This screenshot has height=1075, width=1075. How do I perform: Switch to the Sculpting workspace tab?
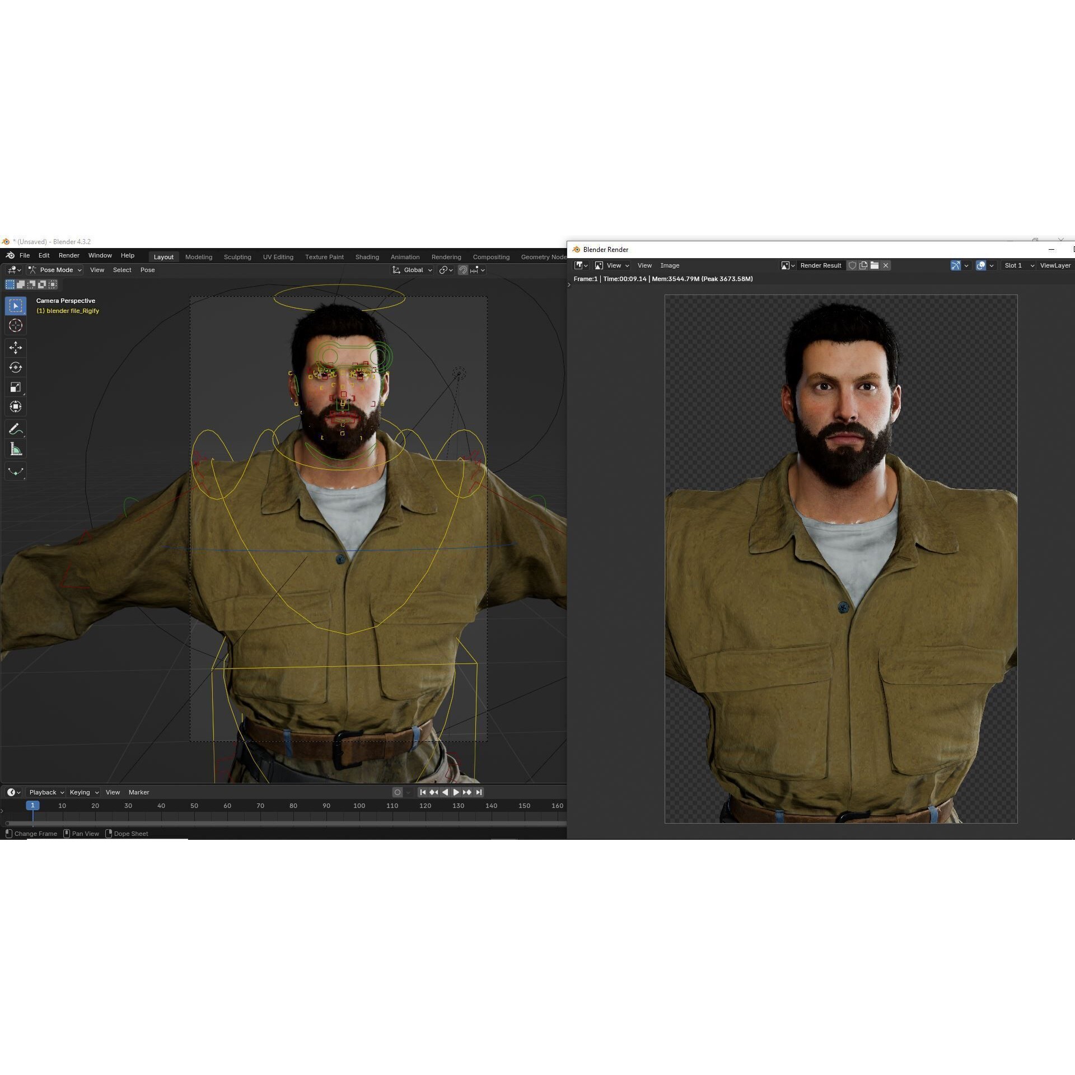(x=237, y=257)
